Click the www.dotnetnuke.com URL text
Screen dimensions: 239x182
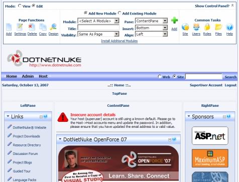coord(55,65)
